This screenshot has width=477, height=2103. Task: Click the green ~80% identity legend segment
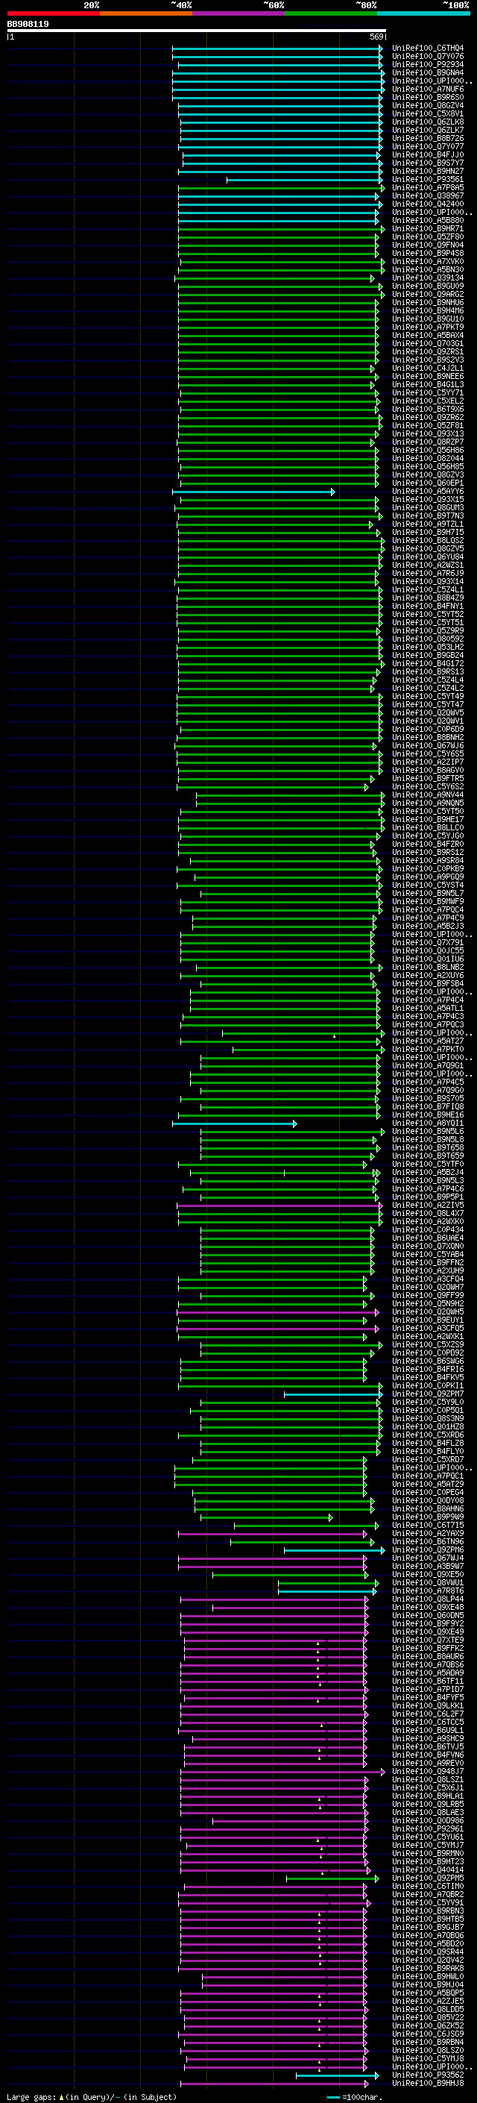click(331, 13)
